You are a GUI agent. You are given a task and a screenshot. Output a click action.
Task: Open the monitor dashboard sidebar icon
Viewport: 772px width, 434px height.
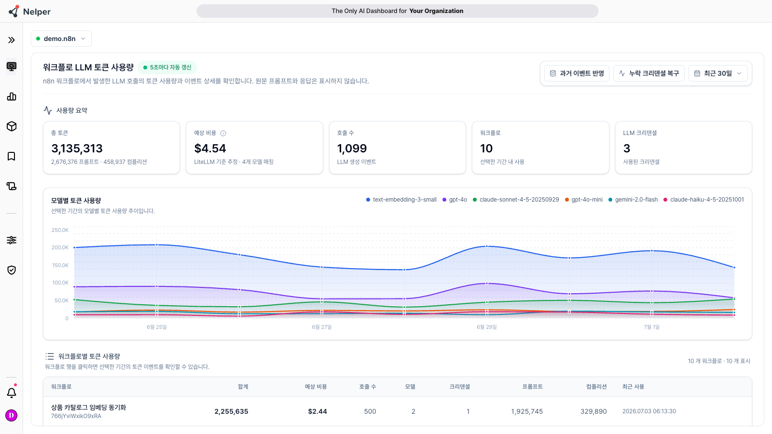(x=12, y=67)
